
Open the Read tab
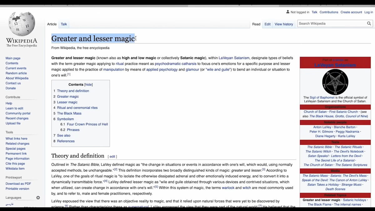click(256, 24)
